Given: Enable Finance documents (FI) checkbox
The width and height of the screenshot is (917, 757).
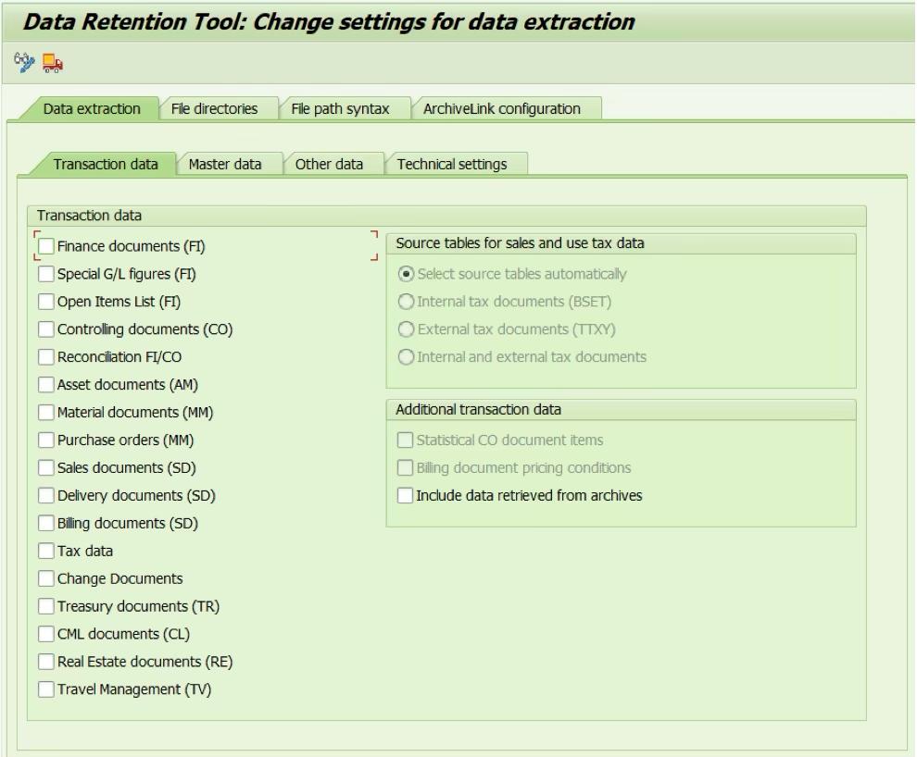Looking at the screenshot, I should click(46, 247).
